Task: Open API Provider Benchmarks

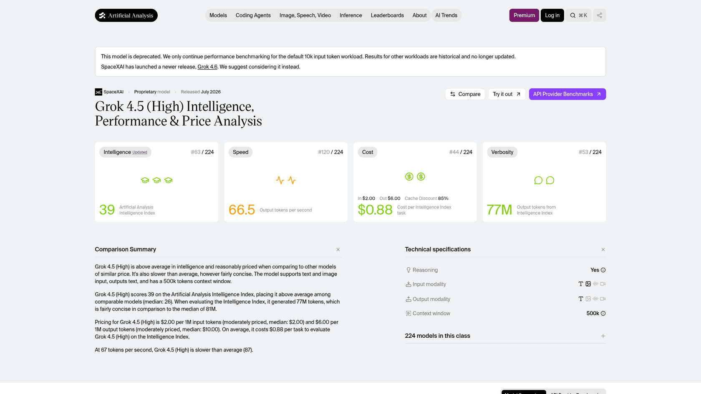Action: pos(567,94)
